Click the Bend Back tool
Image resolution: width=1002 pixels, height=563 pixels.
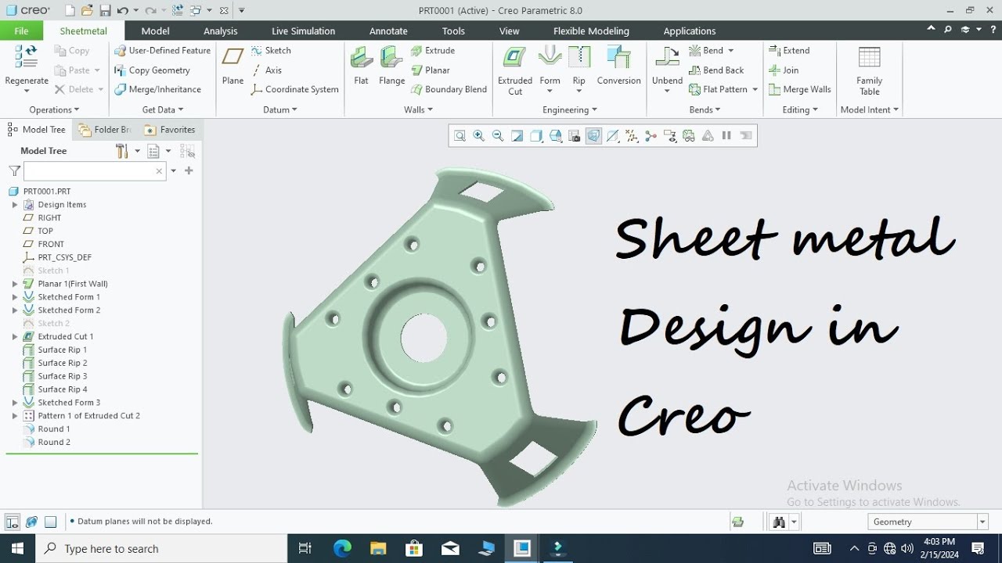[716, 70]
